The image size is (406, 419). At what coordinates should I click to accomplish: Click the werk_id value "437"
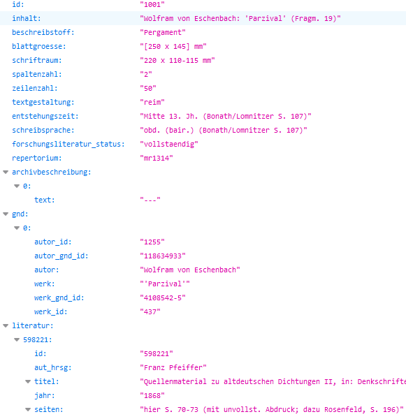[150, 311]
